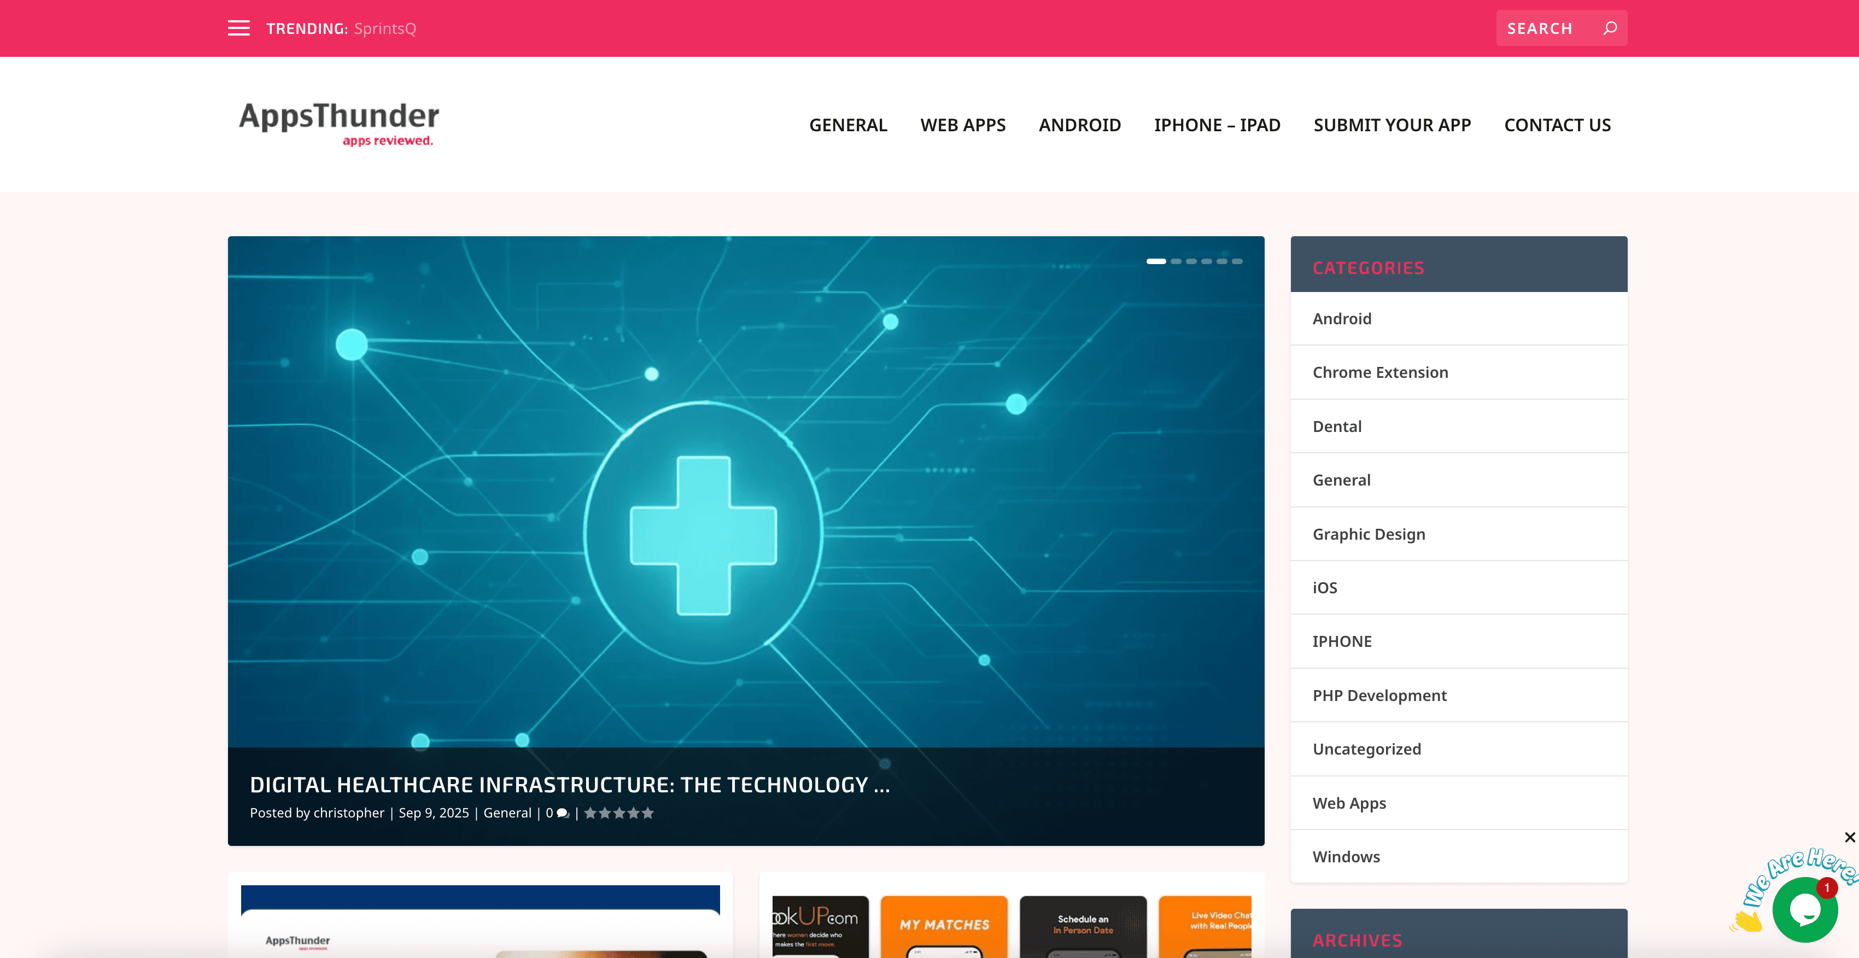Viewport: 1859px width, 958px height.
Task: Go to the iPhone – iPad nav menu
Action: tap(1217, 125)
